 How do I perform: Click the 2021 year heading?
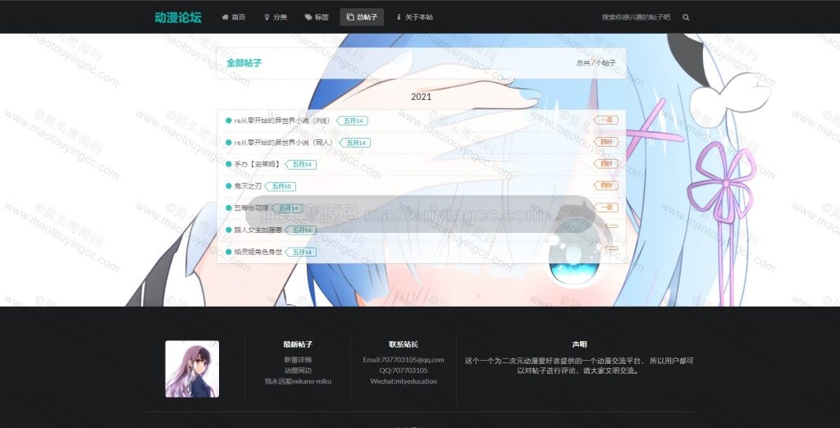click(421, 97)
